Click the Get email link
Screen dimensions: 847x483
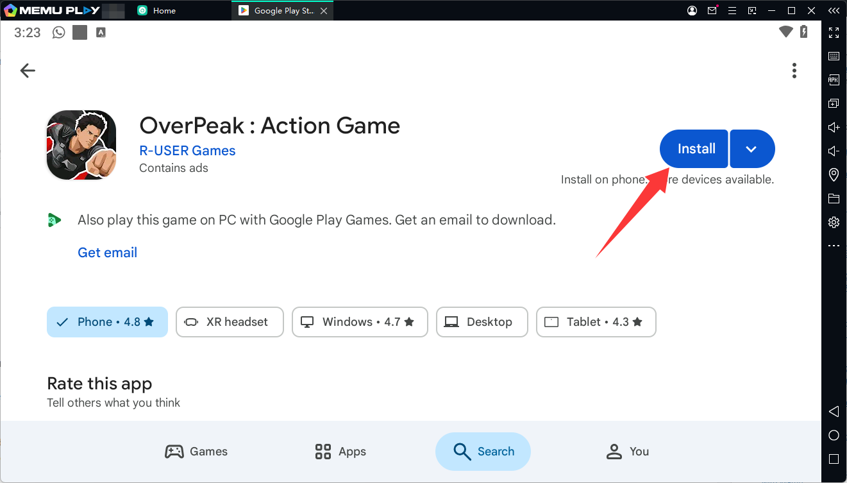(108, 253)
